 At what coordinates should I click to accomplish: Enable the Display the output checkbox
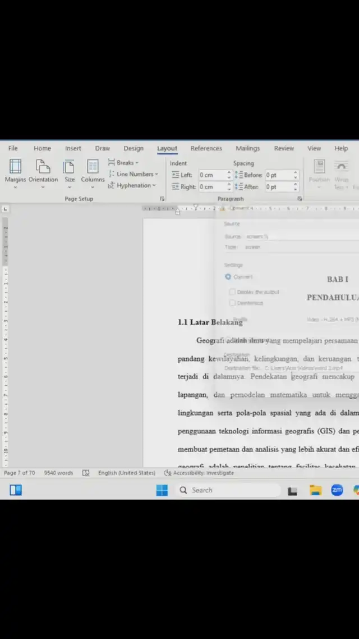click(232, 292)
